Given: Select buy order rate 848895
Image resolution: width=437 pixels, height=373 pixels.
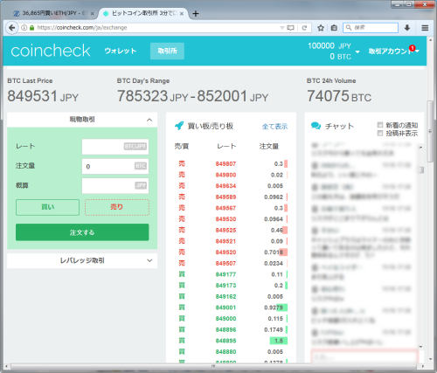Looking at the screenshot, I should coord(225,341).
